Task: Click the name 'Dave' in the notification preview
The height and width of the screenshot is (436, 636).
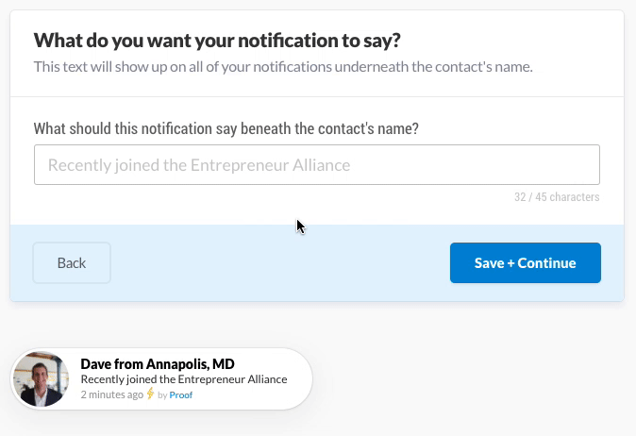Action: [x=95, y=364]
